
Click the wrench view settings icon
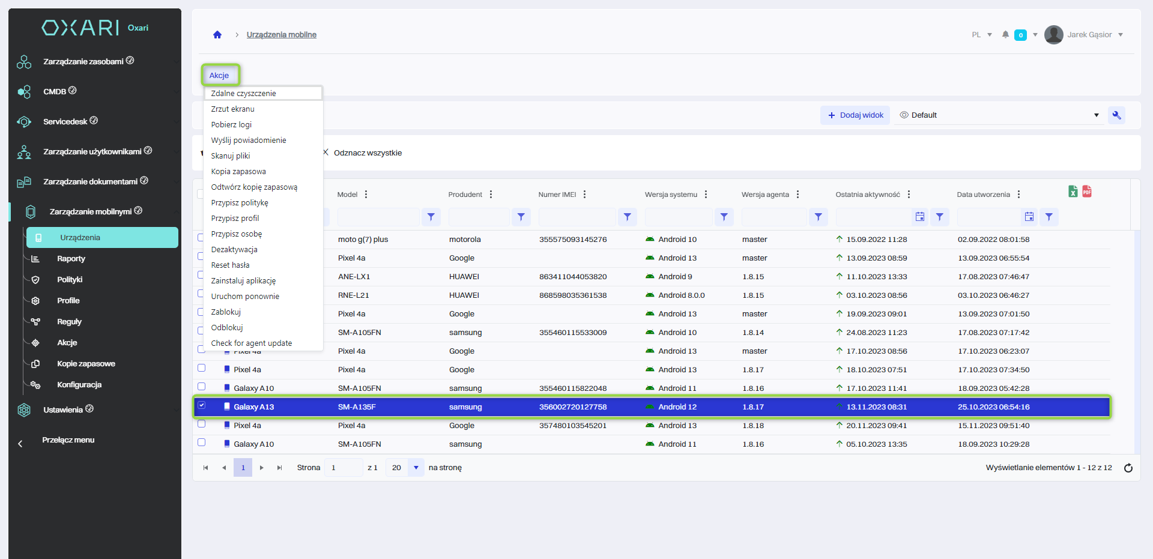coord(1116,115)
